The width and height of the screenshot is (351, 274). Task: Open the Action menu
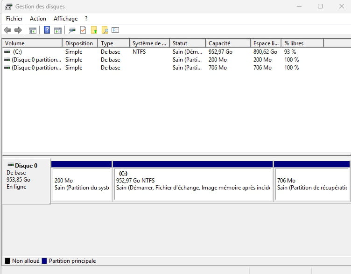tap(38, 19)
